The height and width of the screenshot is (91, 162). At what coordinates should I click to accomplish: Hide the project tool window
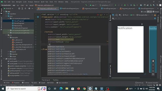pyautogui.click(x=32, y=8)
